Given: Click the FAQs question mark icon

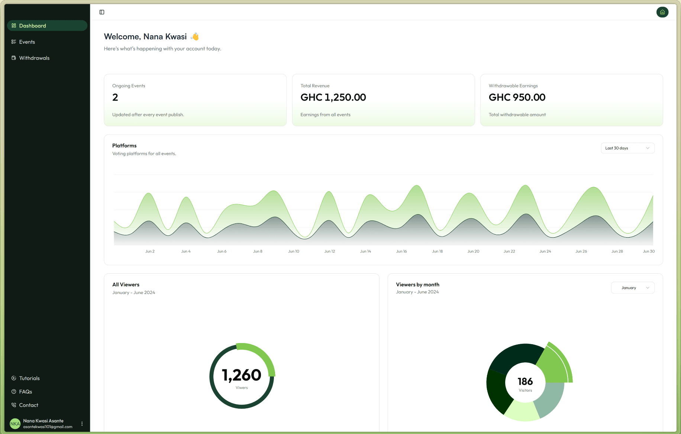Looking at the screenshot, I should tap(13, 391).
